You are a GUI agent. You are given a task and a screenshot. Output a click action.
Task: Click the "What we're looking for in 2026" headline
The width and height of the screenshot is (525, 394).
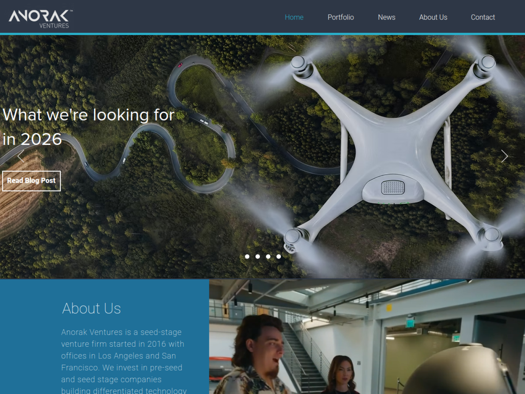(88, 127)
